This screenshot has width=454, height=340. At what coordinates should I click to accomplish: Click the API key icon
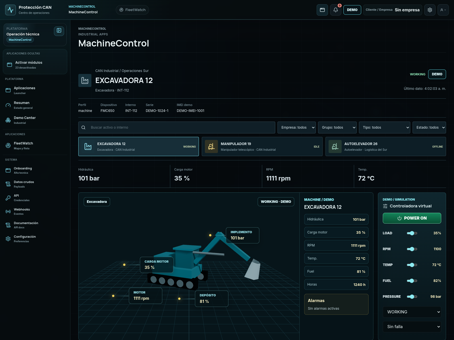click(8, 198)
